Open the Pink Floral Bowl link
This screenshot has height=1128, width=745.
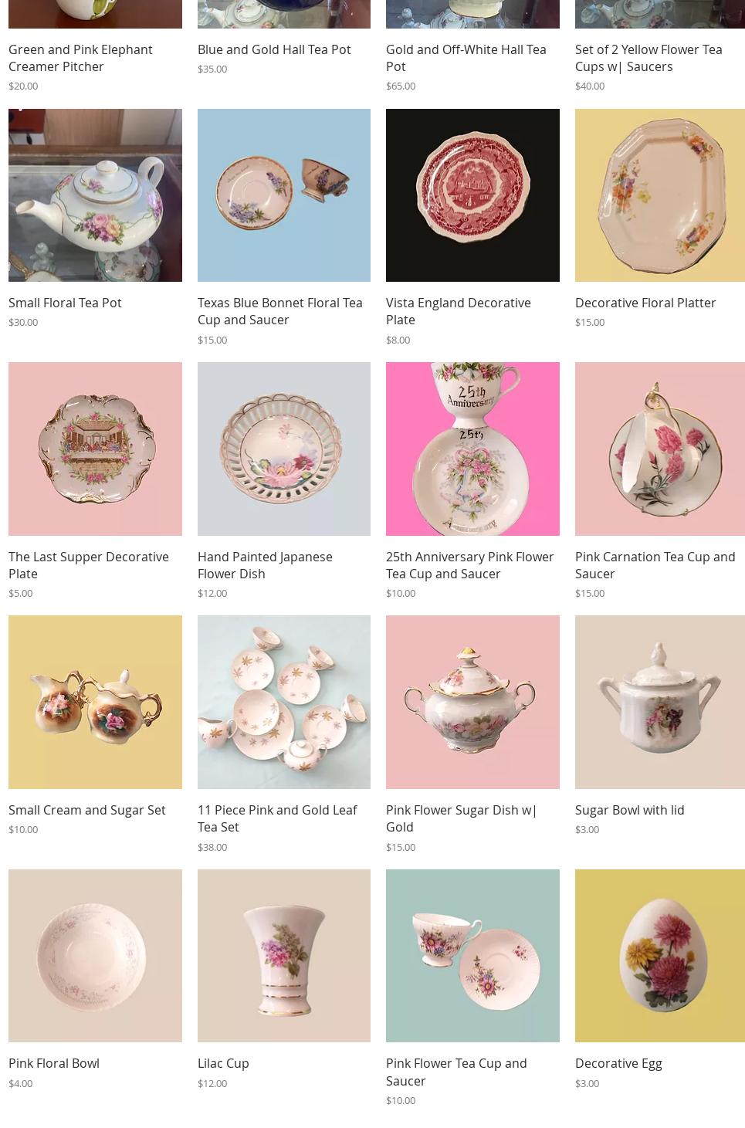coord(54,1063)
